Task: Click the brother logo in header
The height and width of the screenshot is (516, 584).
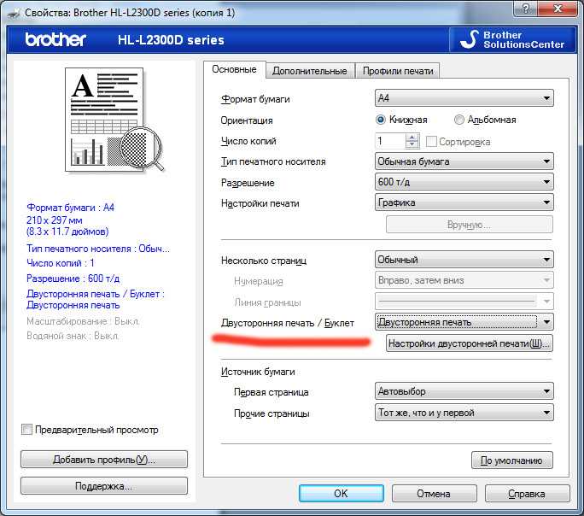Action: tap(55, 39)
